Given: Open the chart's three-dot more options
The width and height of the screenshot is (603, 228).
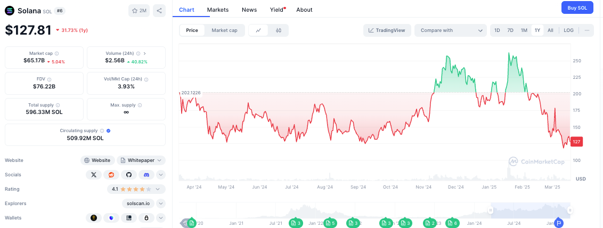Looking at the screenshot, I should [x=587, y=30].
